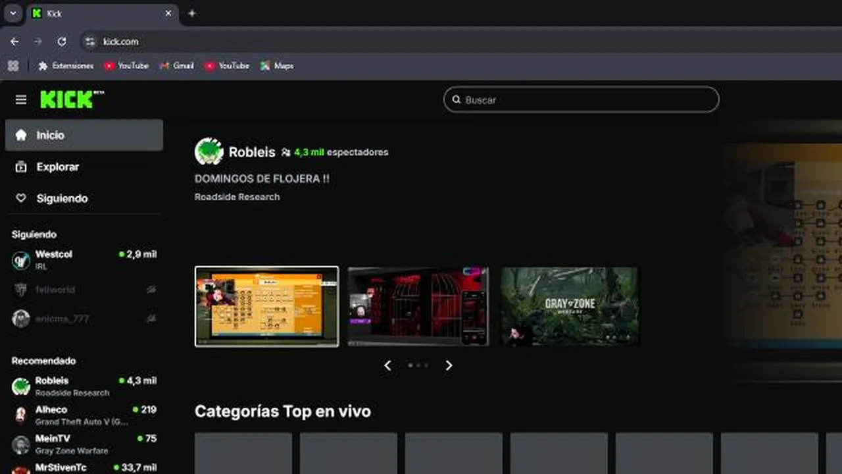The height and width of the screenshot is (474, 842).
Task: Click the site info icon in address bar
Action: point(90,41)
